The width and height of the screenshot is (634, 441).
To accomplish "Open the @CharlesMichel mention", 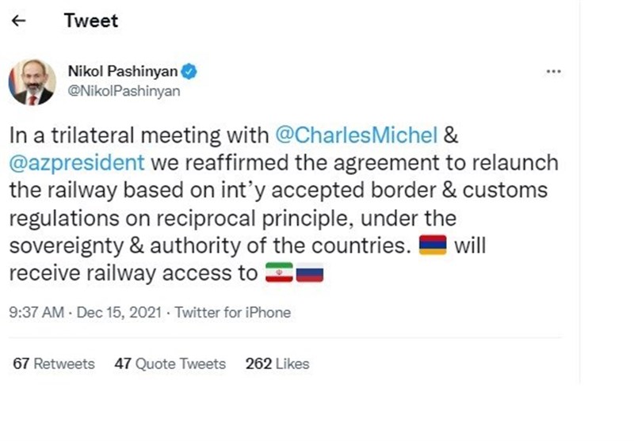I will pyautogui.click(x=356, y=135).
